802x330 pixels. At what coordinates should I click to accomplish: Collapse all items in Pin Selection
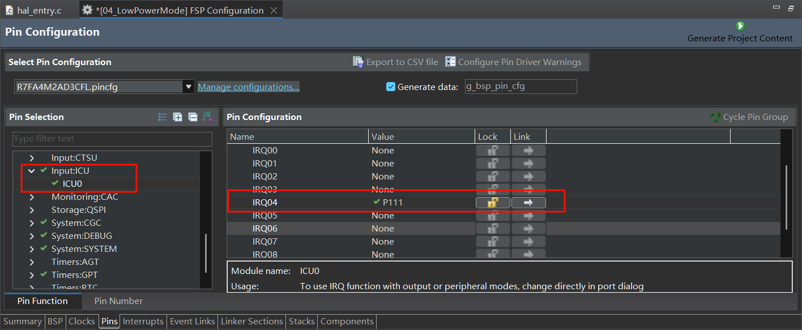tap(193, 117)
